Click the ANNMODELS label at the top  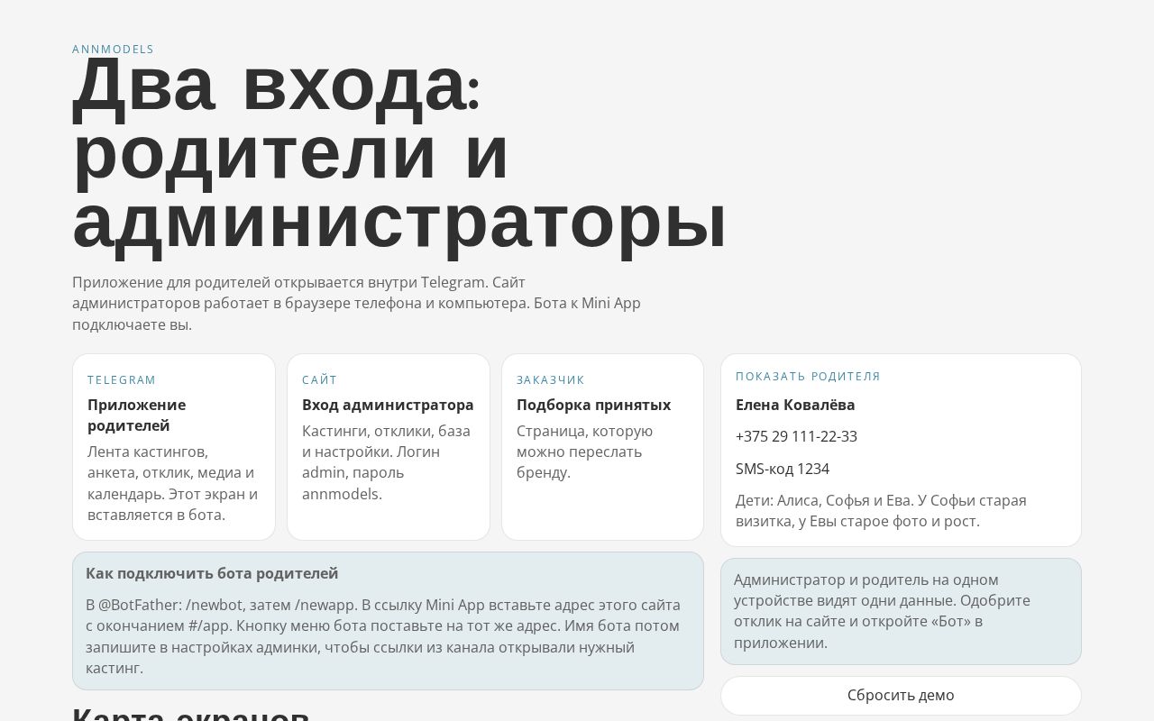click(x=113, y=50)
